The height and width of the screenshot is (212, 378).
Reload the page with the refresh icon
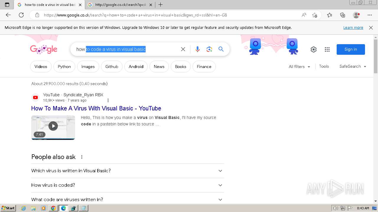point(21,15)
